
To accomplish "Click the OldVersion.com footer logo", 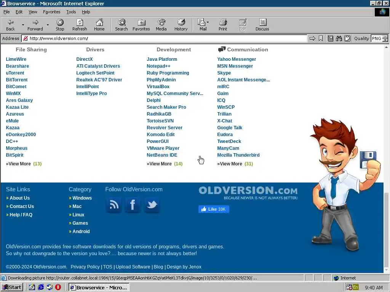I will [x=248, y=193].
